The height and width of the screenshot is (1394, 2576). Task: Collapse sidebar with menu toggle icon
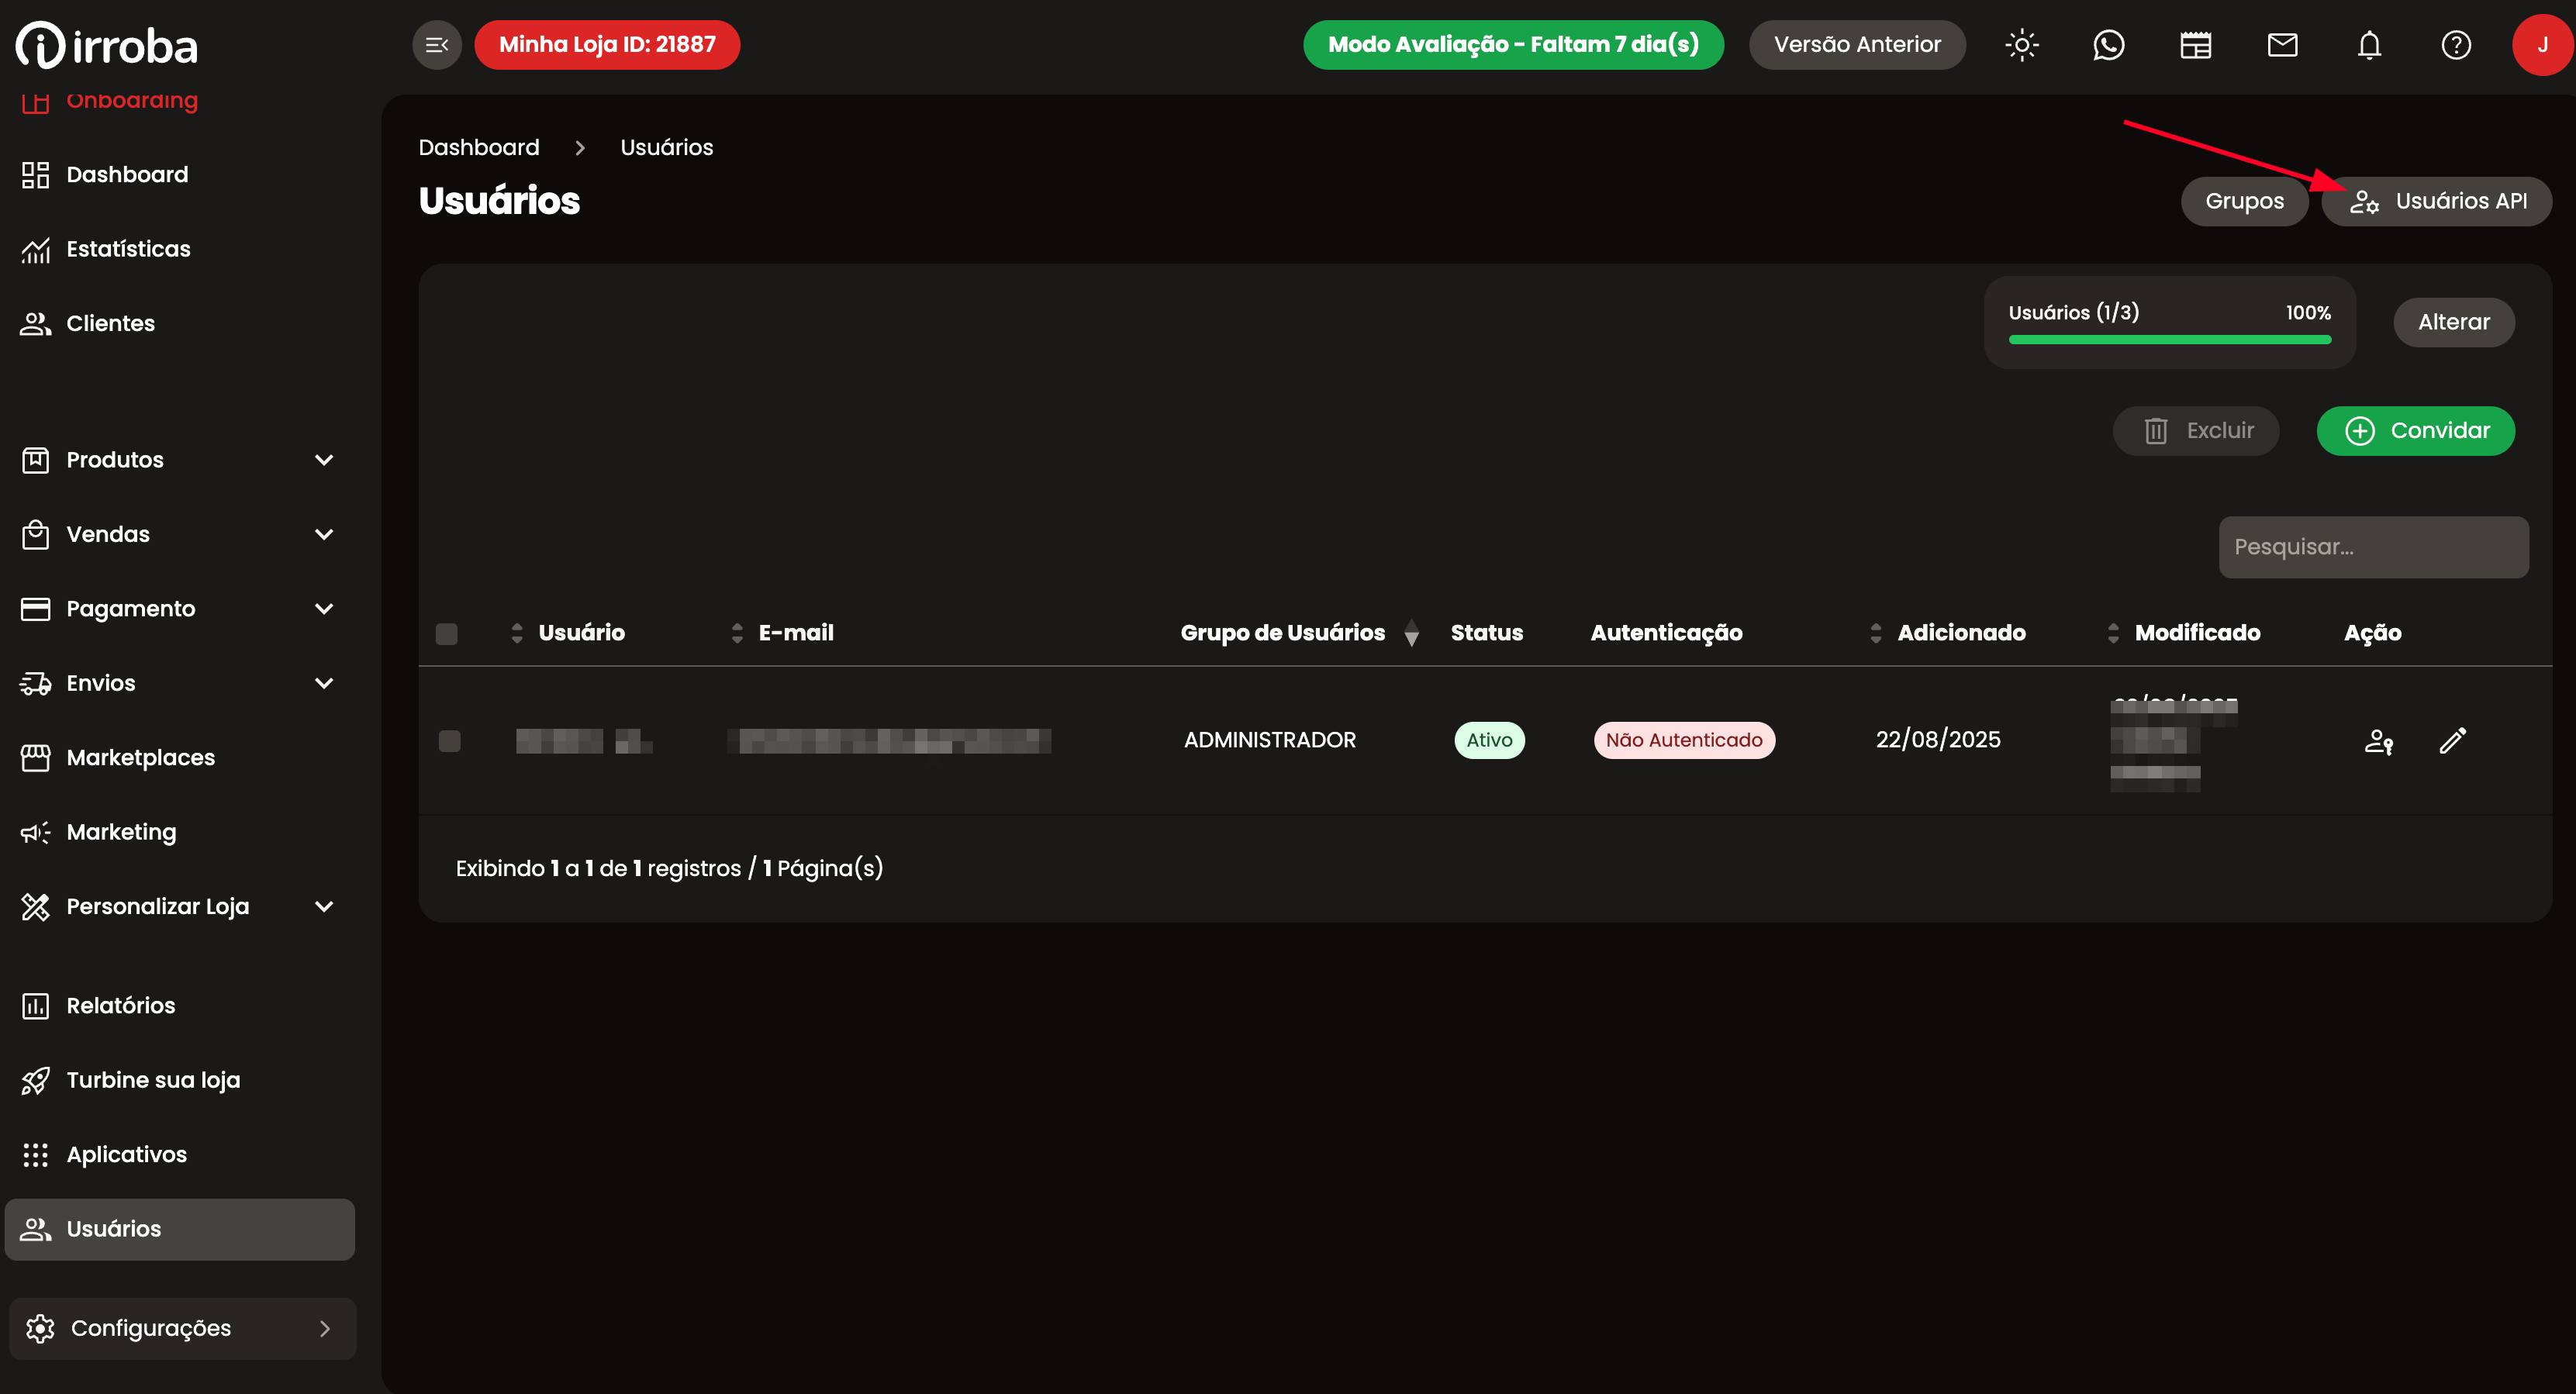pyautogui.click(x=437, y=45)
